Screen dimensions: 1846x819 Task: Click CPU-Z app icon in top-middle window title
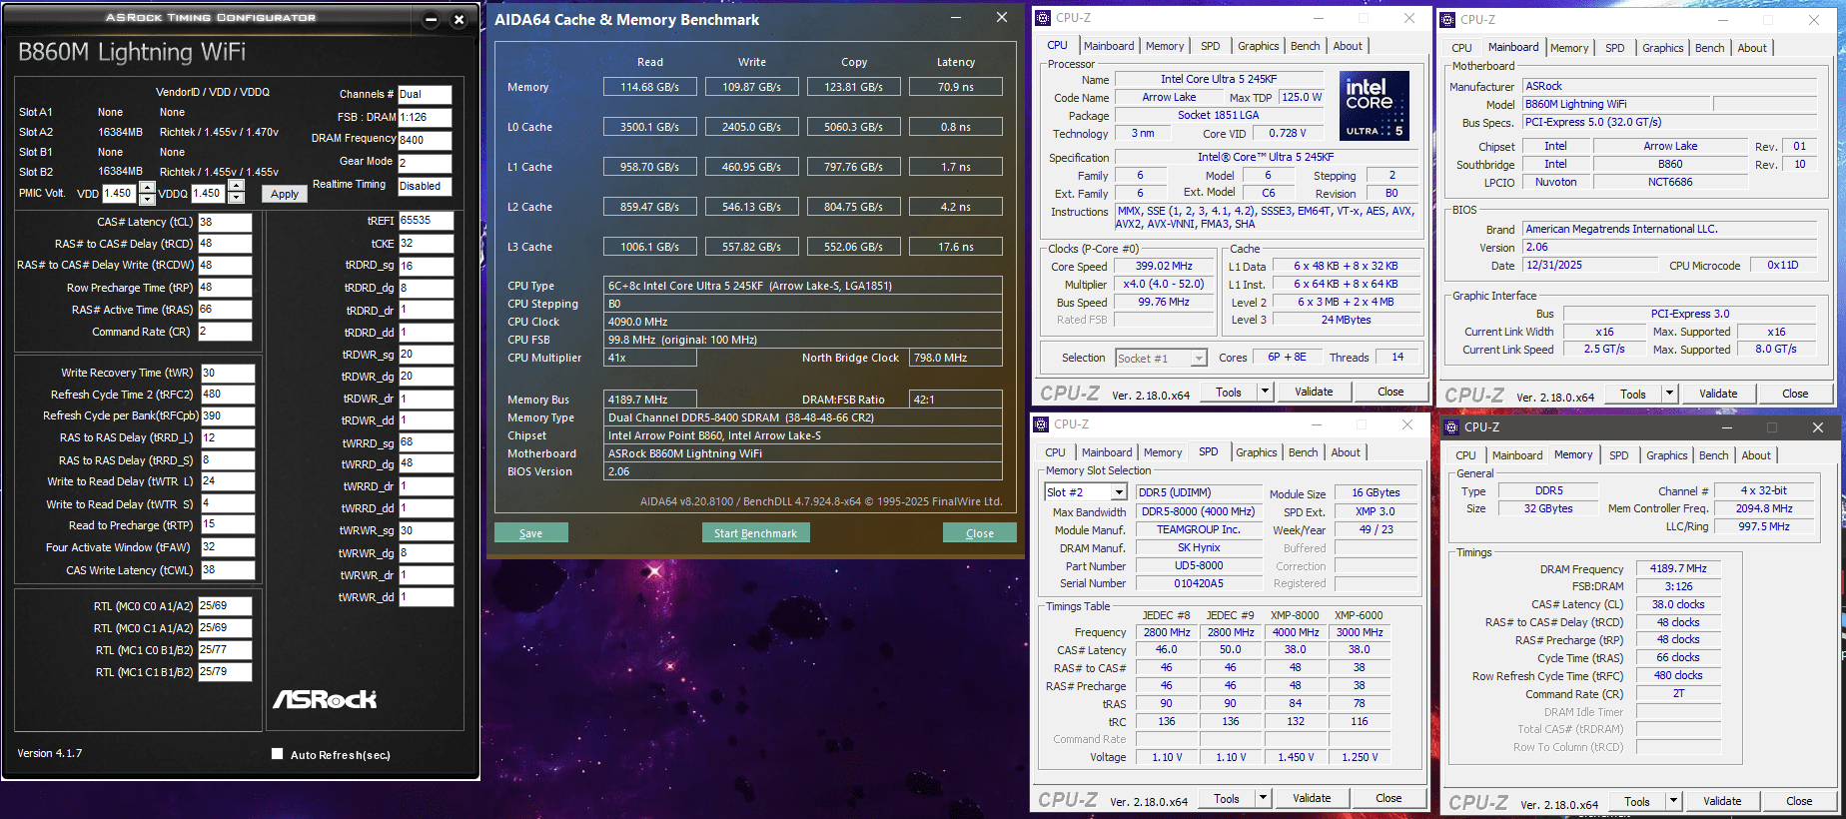pos(1043,18)
